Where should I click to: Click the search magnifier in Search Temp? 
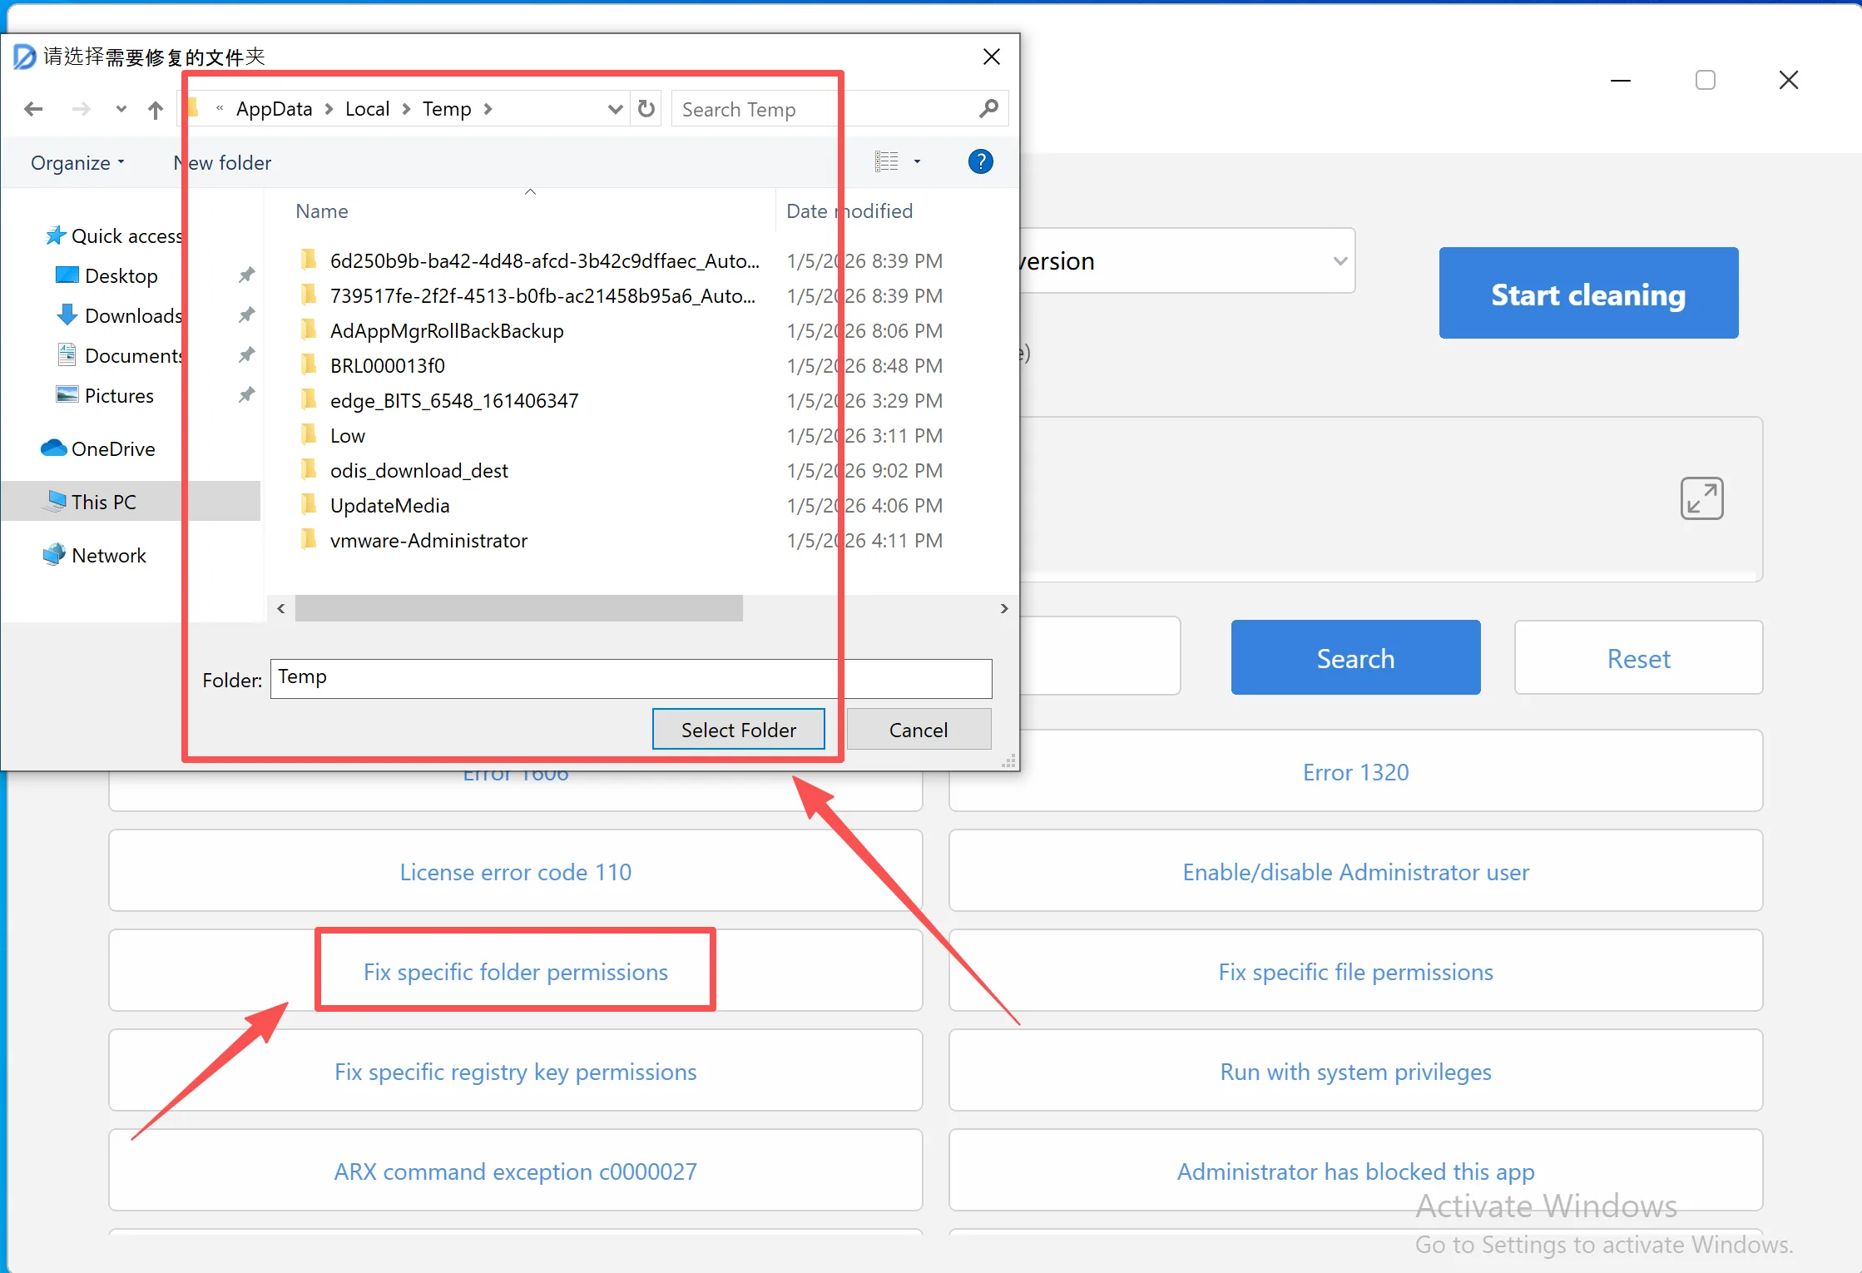click(x=988, y=109)
